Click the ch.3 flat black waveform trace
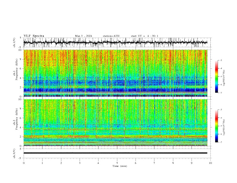The height and width of the screenshot is (183, 237). point(115,153)
